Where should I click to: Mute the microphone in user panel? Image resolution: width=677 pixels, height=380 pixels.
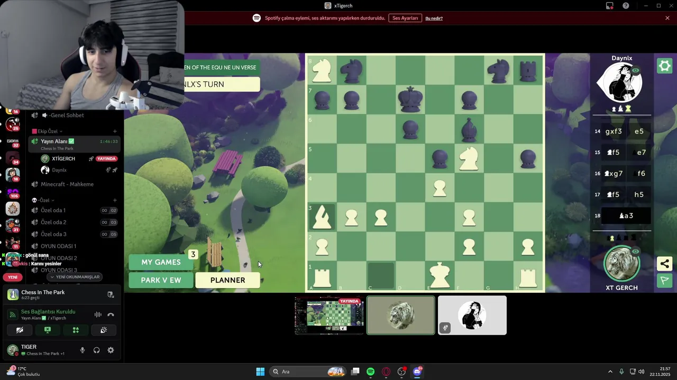click(x=82, y=350)
